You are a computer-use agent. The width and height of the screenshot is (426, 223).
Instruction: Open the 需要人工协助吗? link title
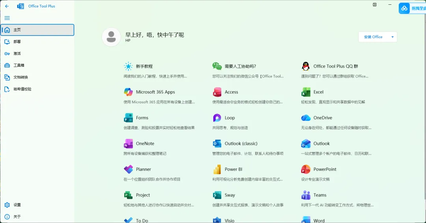coord(240,66)
